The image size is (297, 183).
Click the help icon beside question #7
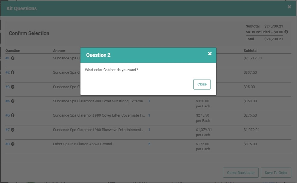tap(13, 130)
